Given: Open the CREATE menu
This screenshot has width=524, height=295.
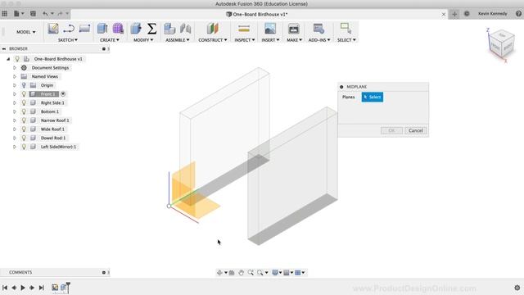Looking at the screenshot, I should coord(109,40).
